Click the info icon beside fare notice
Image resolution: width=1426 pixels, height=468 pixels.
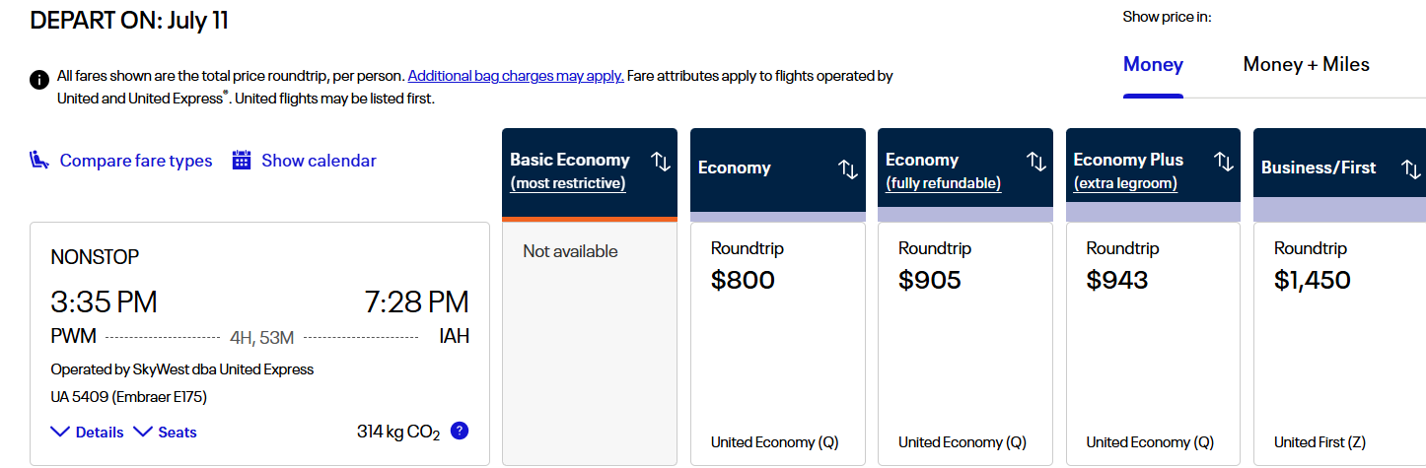(x=39, y=80)
